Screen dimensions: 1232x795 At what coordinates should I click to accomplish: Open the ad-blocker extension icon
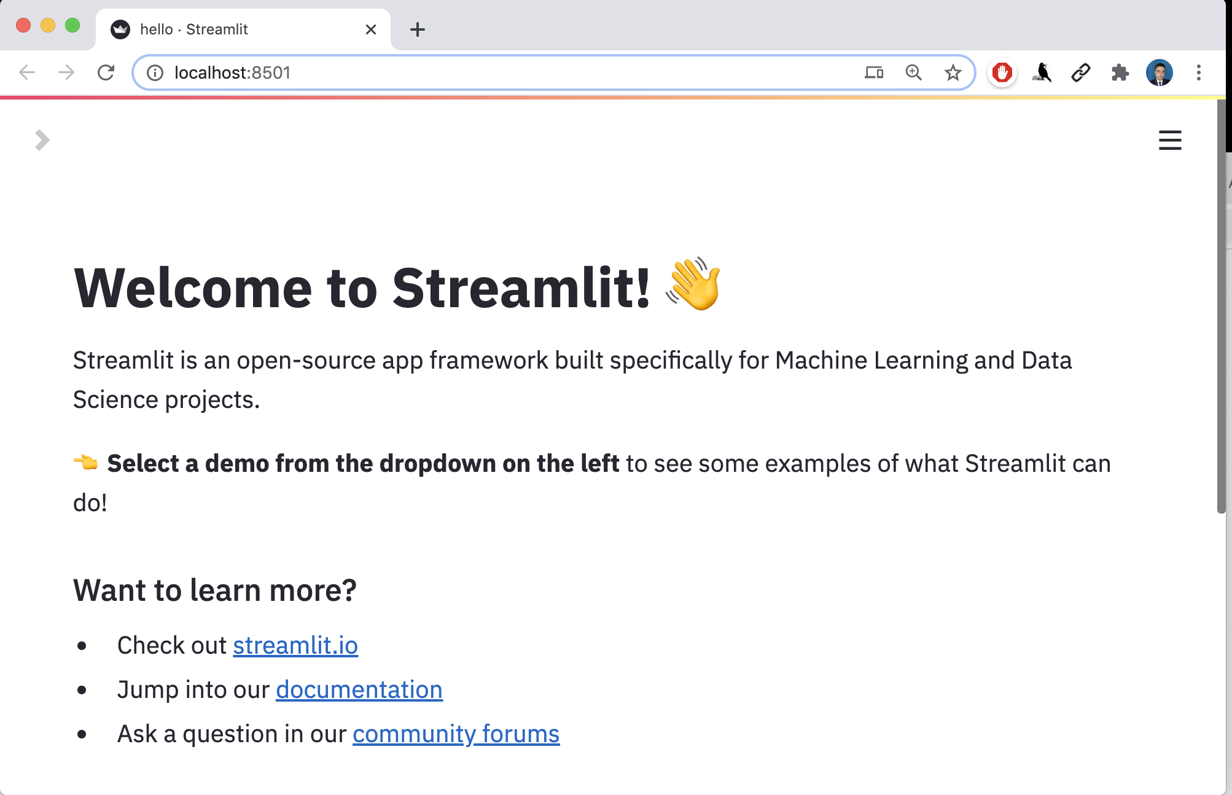coord(1002,72)
